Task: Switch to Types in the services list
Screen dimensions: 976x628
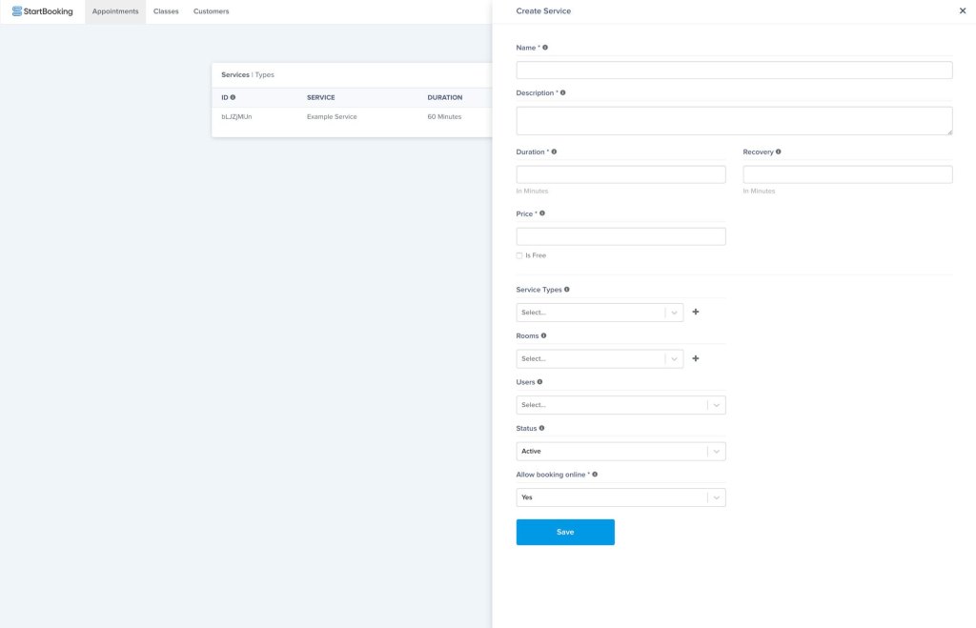Action: click(265, 74)
